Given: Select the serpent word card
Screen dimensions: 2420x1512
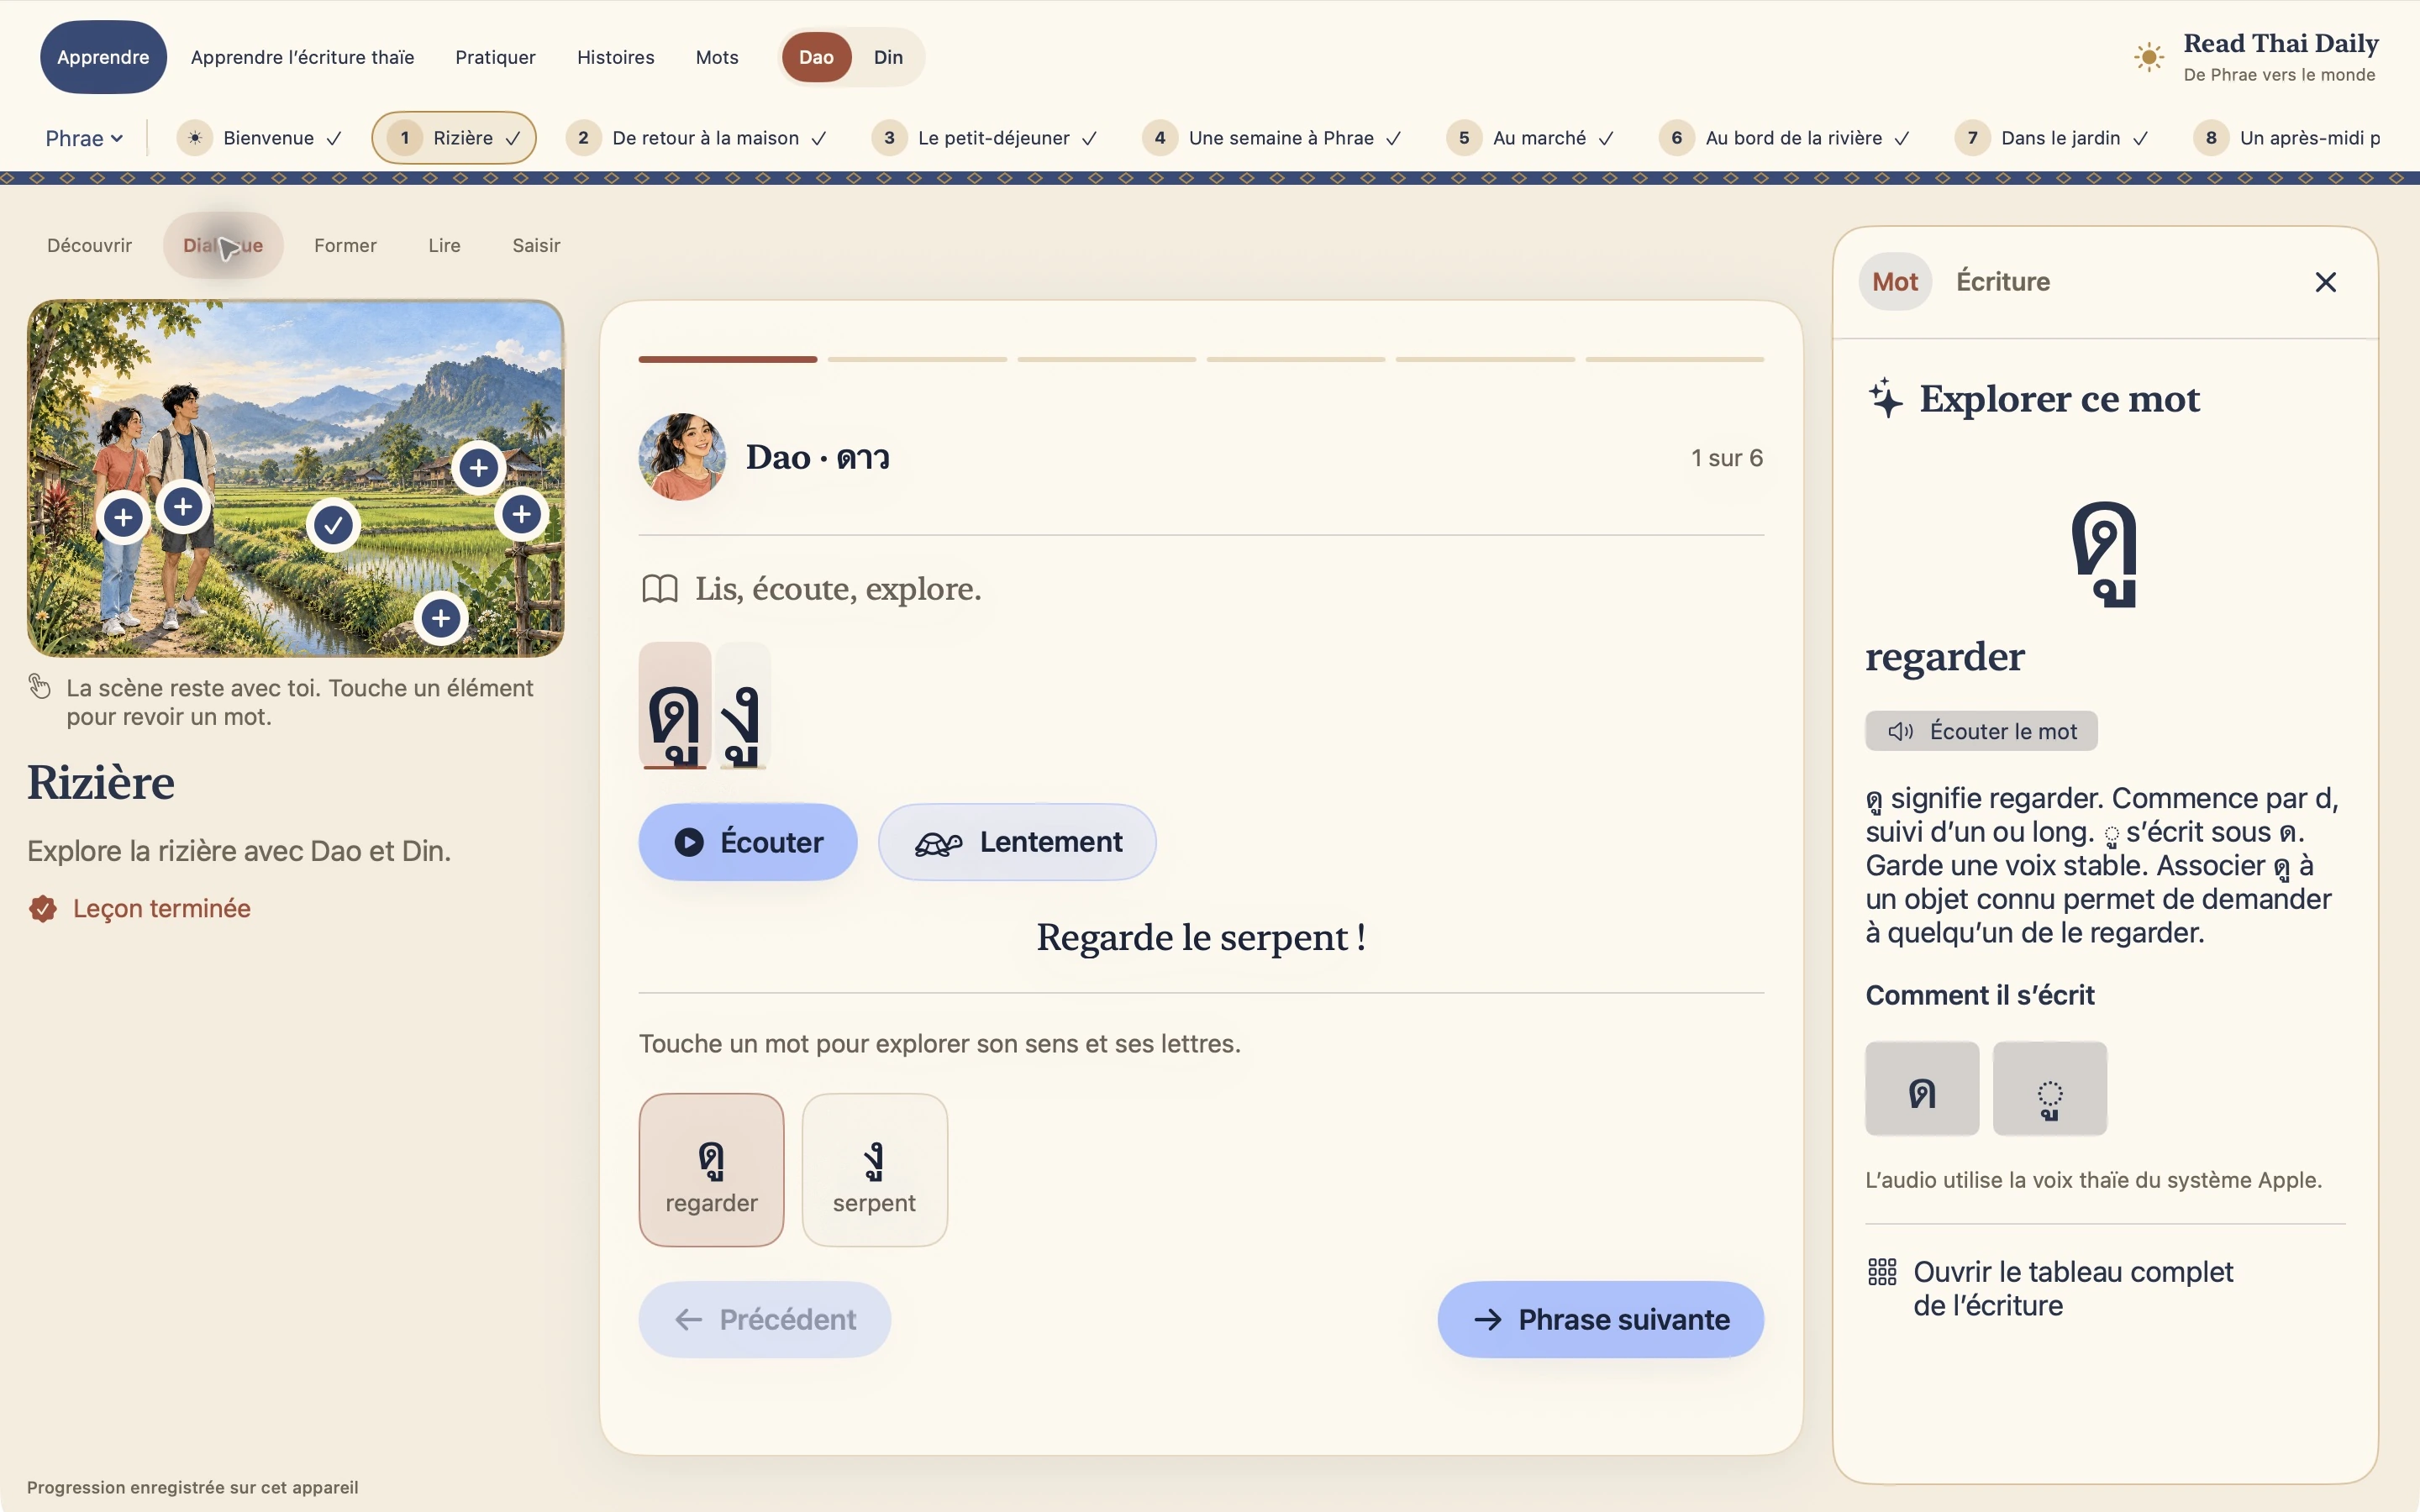Looking at the screenshot, I should [x=874, y=1169].
